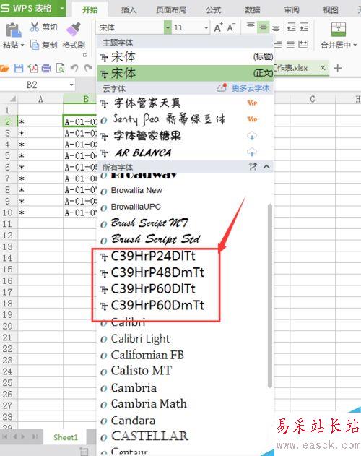Select the 字体管家天真 VIP font
The width and height of the screenshot is (361, 456).
click(185, 103)
